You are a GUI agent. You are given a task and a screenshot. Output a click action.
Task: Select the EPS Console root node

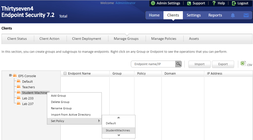tap(27, 76)
